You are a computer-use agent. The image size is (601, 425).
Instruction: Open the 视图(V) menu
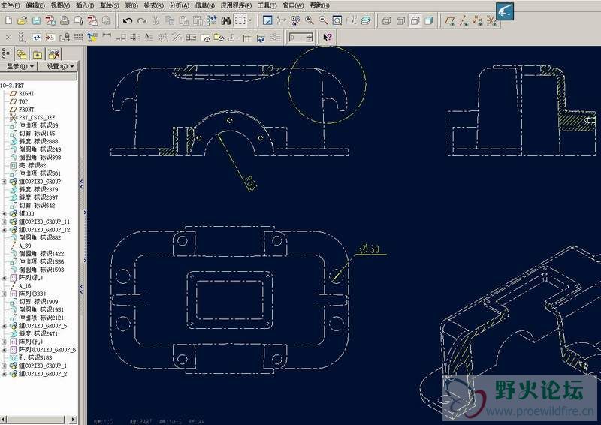(x=61, y=5)
